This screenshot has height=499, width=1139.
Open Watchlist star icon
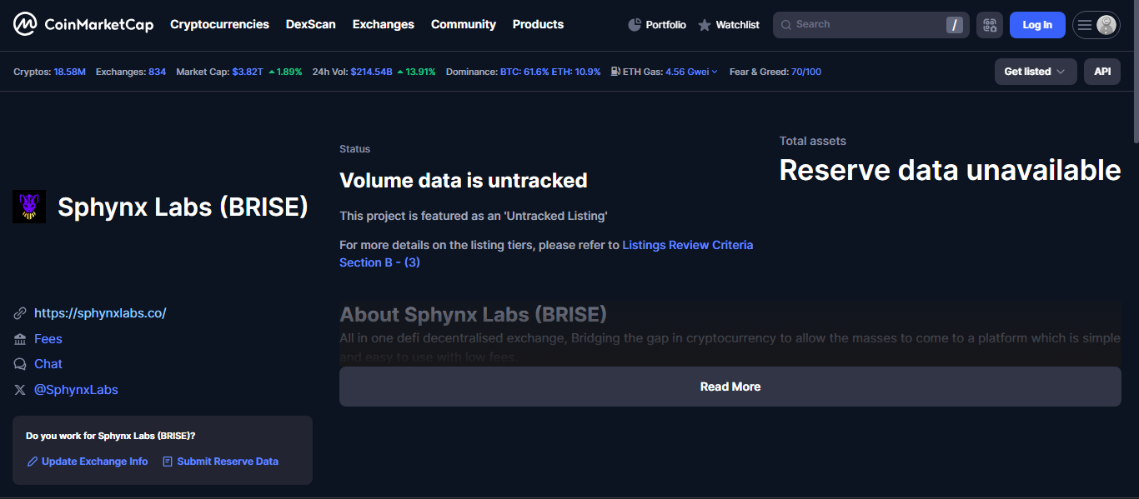click(705, 25)
